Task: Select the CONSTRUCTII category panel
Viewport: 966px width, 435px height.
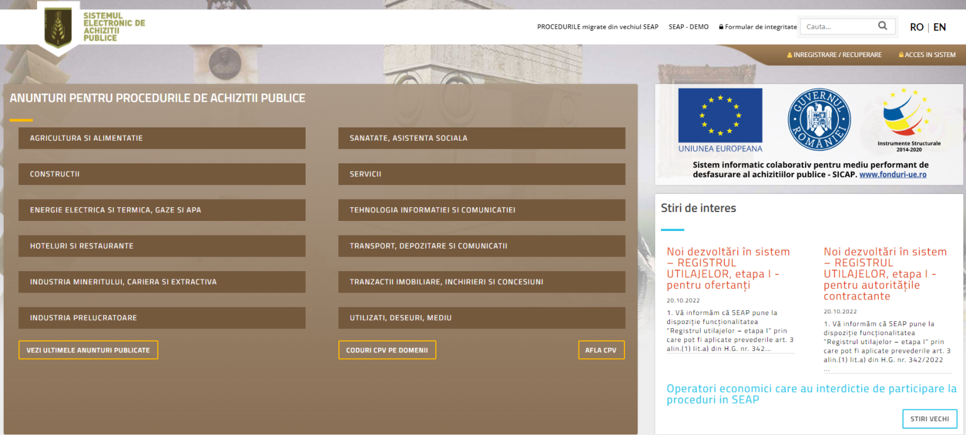Action: pyautogui.click(x=162, y=174)
